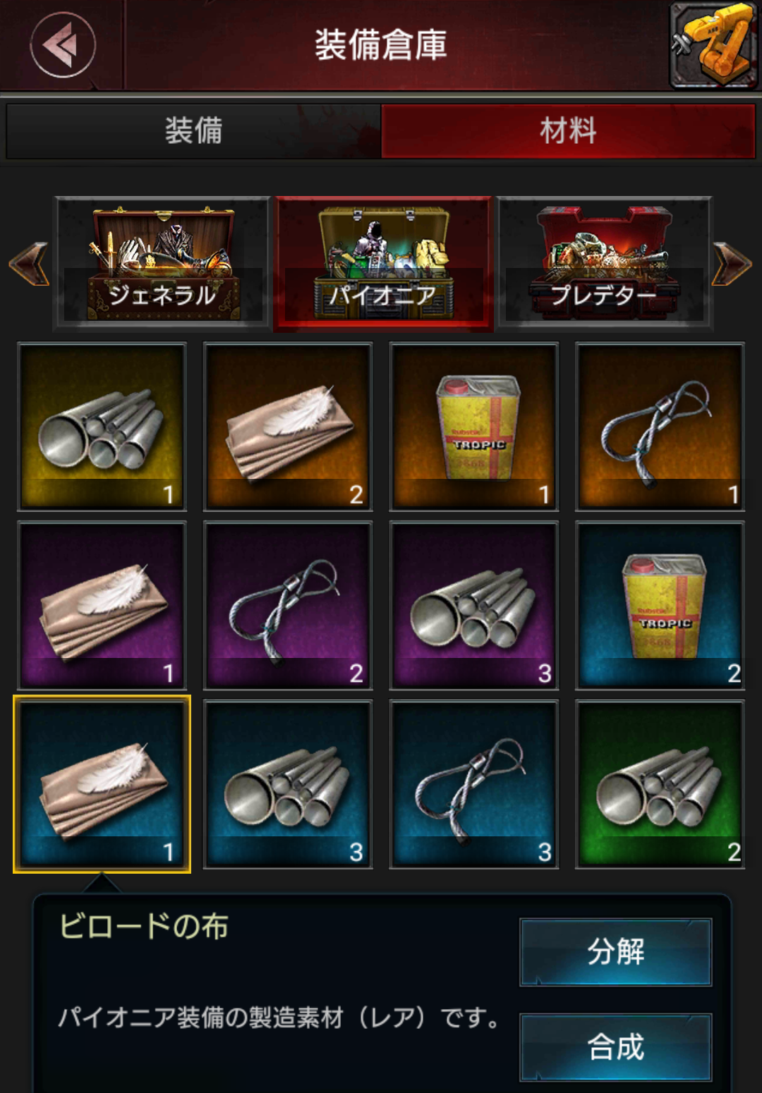Select the purple velvet cloth item
This screenshot has height=1093, width=762.
tap(102, 605)
